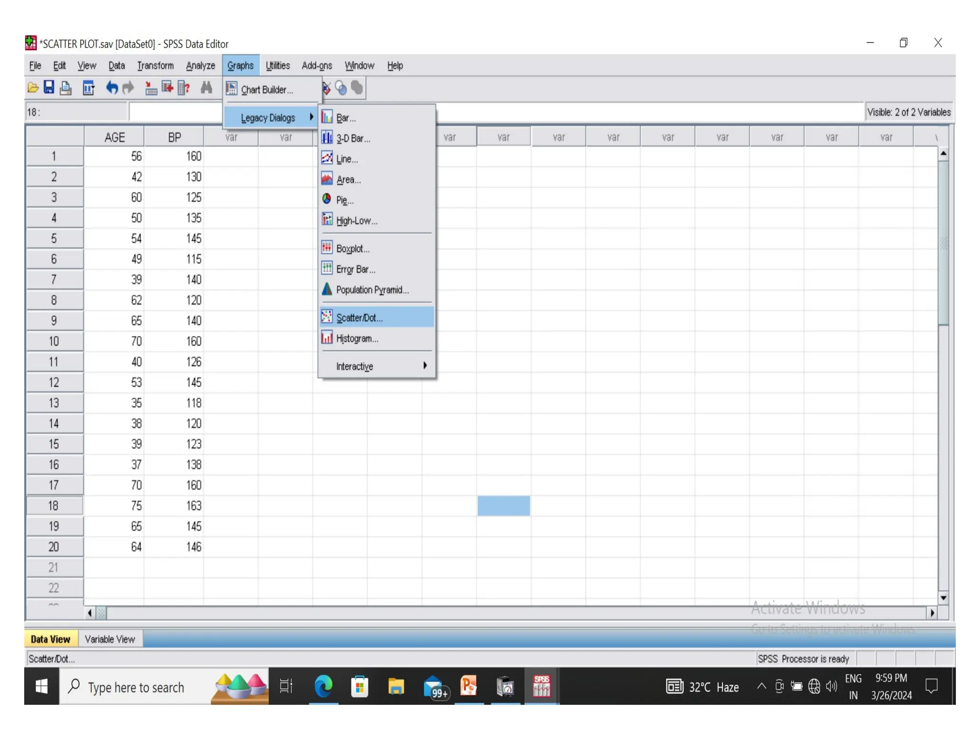This screenshot has height=729, width=972.
Task: Select Scatter/Dot from Legacy Dialogs
Action: pos(359,318)
